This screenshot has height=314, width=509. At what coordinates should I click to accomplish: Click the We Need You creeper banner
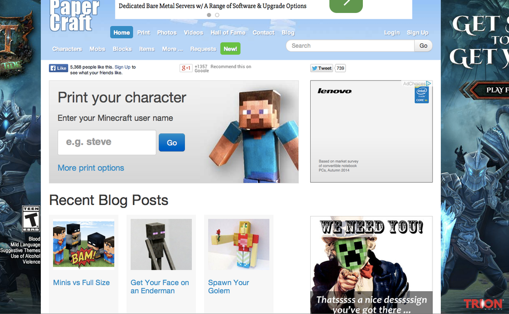[371, 265]
